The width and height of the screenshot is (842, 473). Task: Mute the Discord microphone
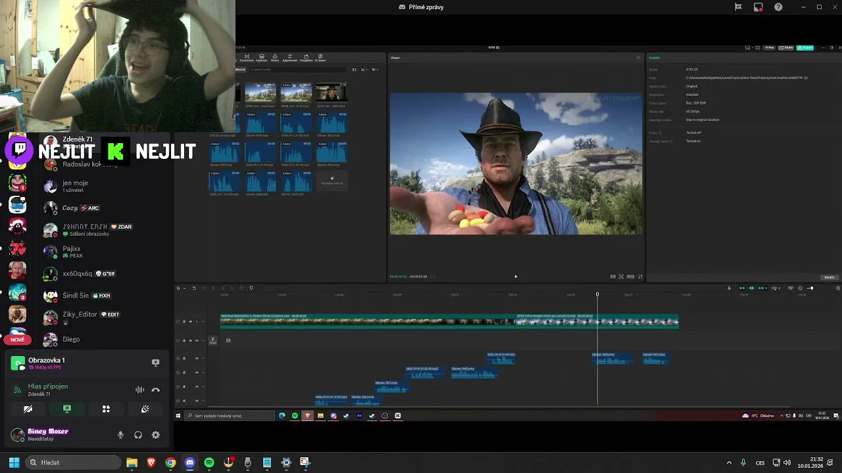pyautogui.click(x=120, y=435)
